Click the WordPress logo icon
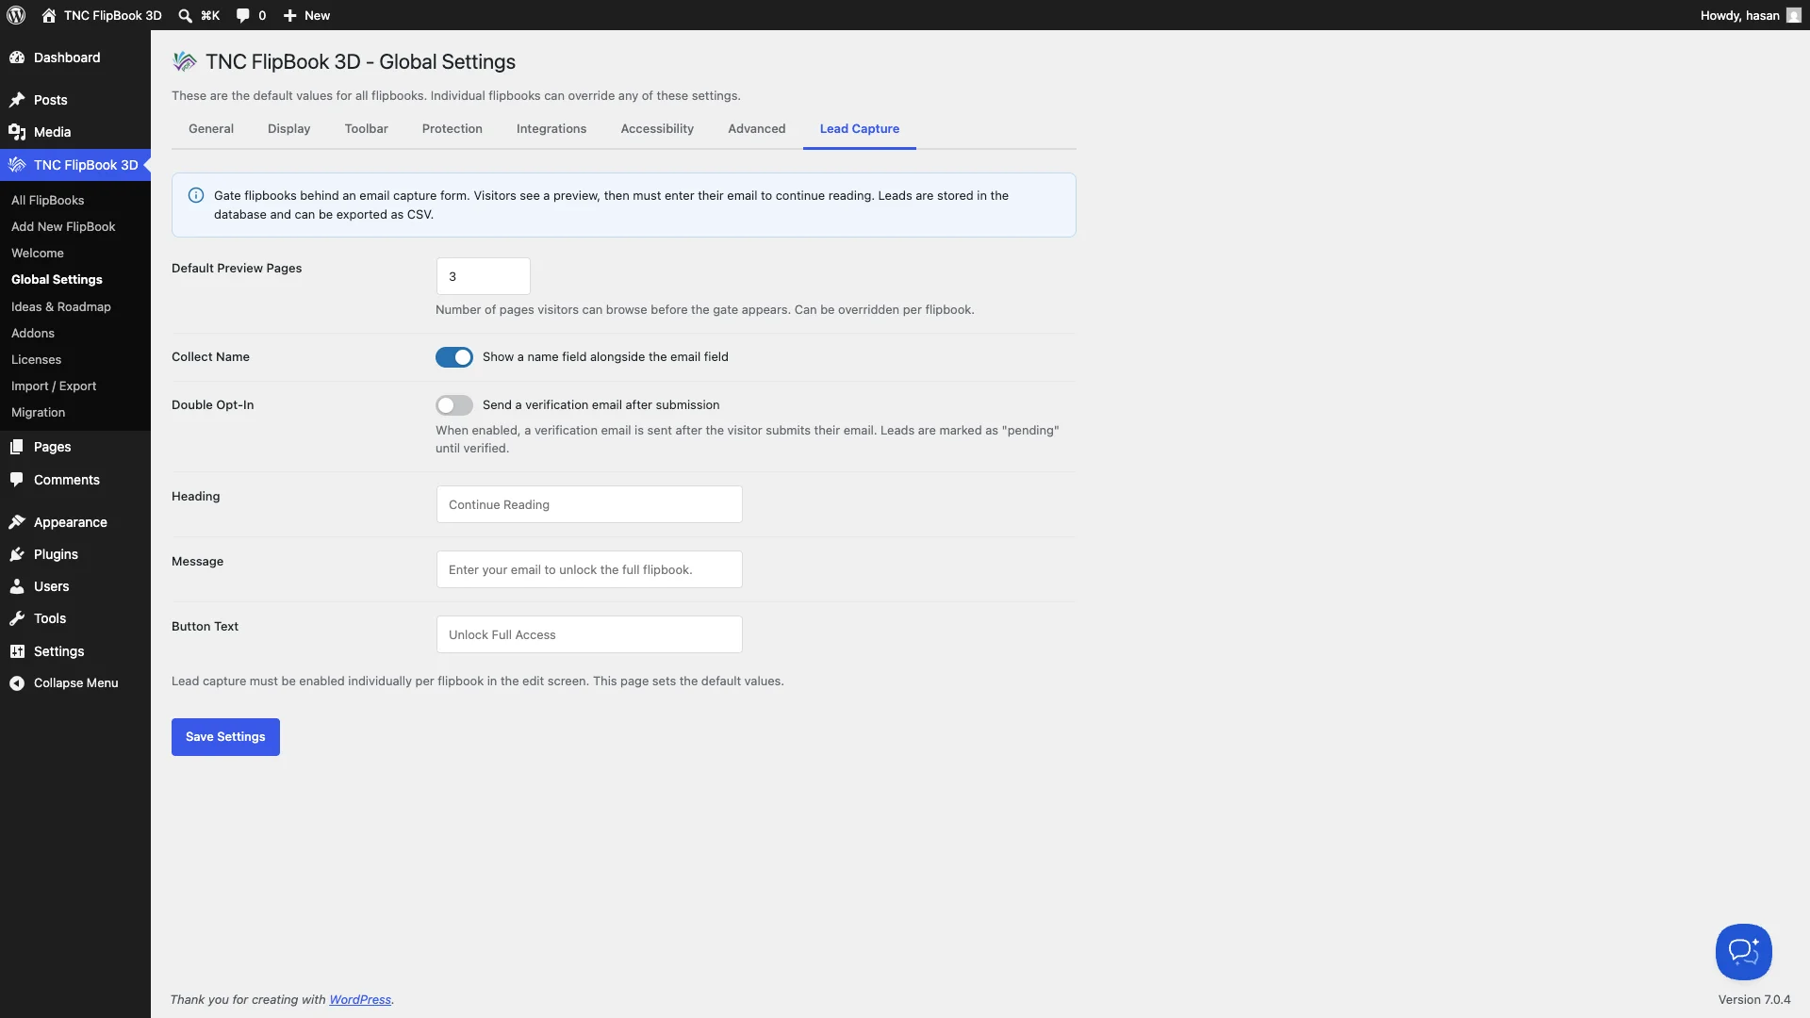The width and height of the screenshot is (1810, 1018). click(x=16, y=15)
